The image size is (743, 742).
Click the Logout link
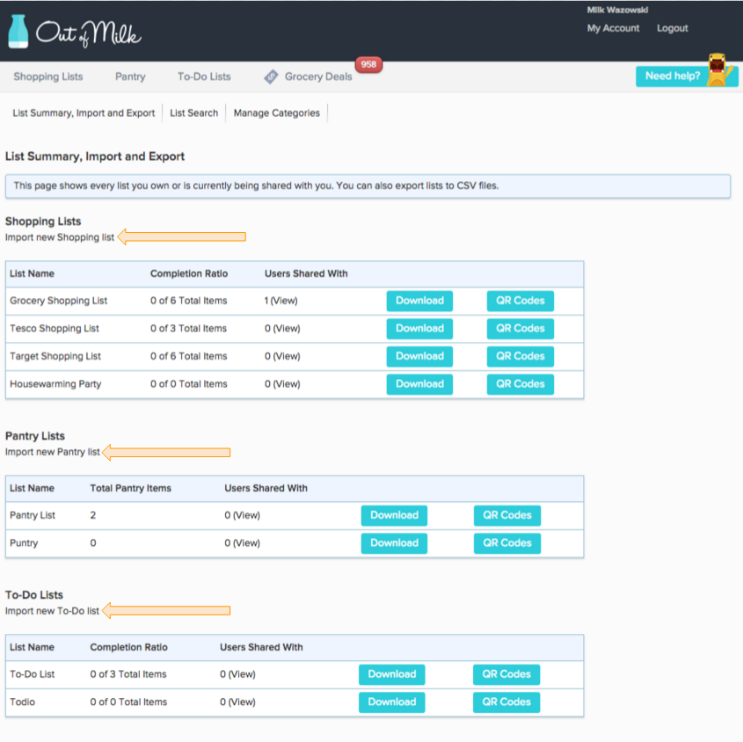[x=672, y=28]
